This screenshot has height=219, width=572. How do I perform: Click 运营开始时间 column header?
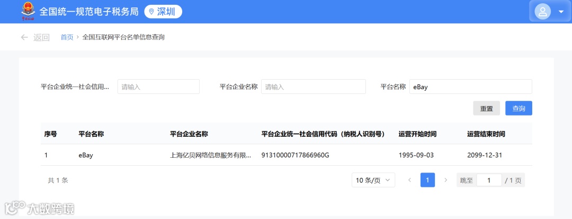click(x=418, y=134)
